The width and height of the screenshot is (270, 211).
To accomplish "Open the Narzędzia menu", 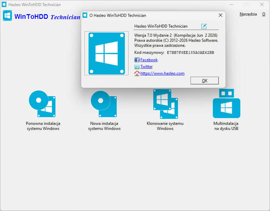I will [x=248, y=14].
